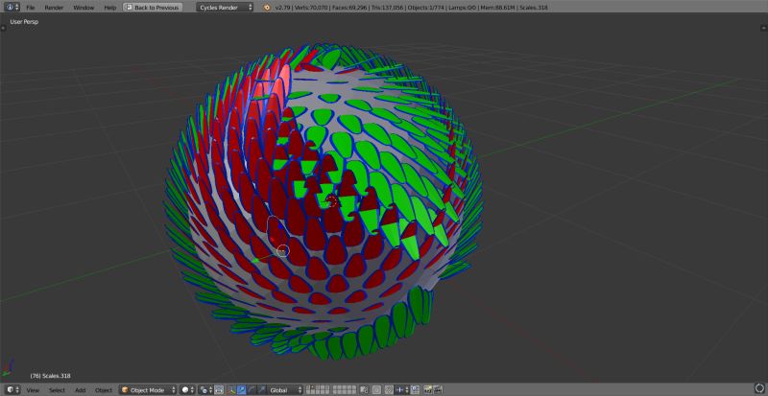
Task: Open the Object menu in viewport header
Action: 104,390
